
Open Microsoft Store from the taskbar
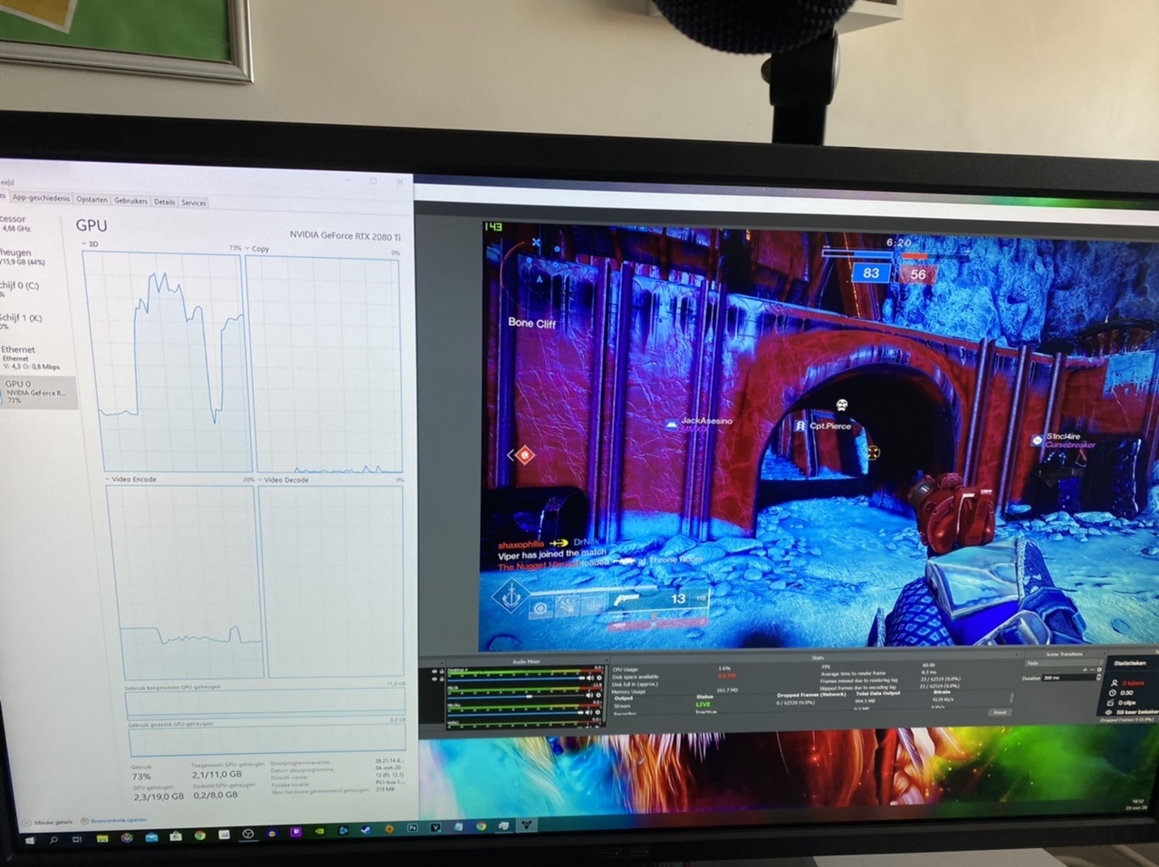click(x=176, y=835)
